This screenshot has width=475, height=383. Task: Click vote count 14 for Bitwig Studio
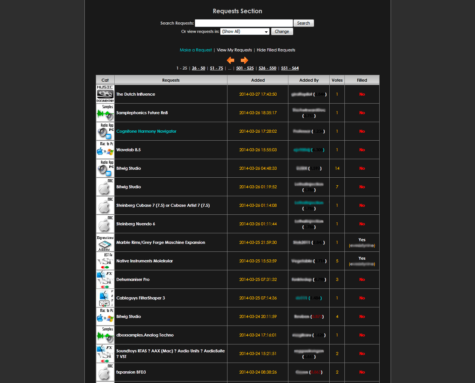[337, 168]
